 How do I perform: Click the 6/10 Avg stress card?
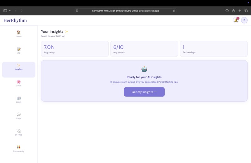point(144,49)
